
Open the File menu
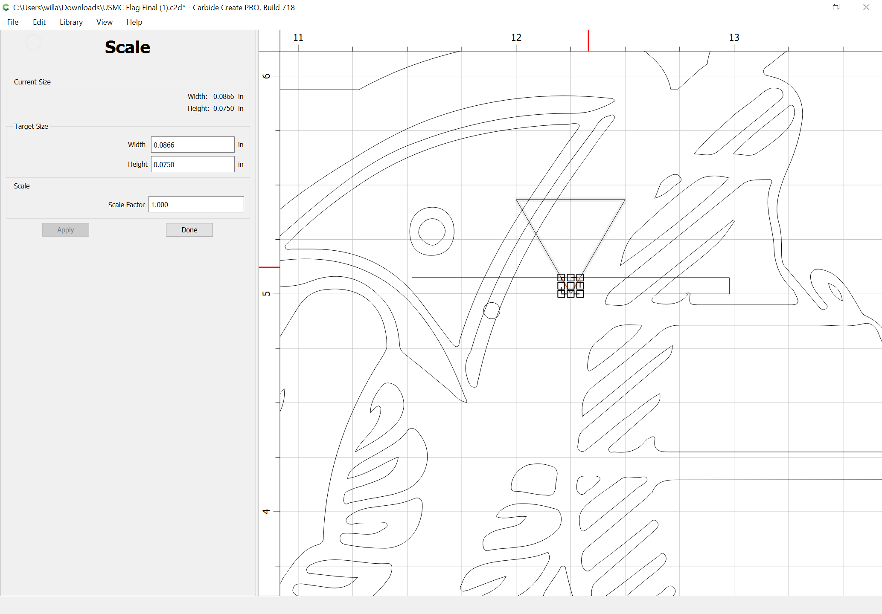coord(13,22)
